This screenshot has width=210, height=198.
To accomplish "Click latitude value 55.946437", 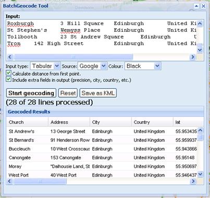I will [x=186, y=175].
